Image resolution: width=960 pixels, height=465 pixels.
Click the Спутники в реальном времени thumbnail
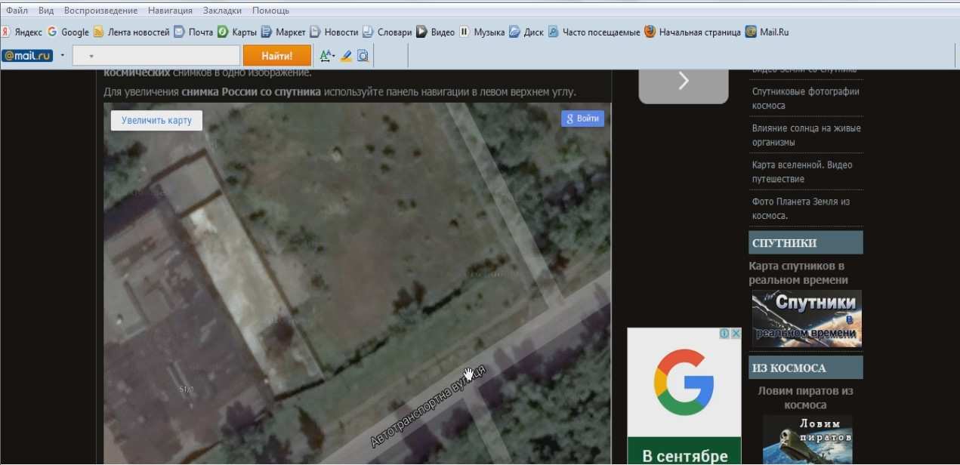807,319
